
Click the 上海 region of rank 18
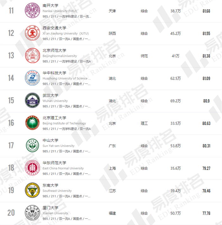112,168
